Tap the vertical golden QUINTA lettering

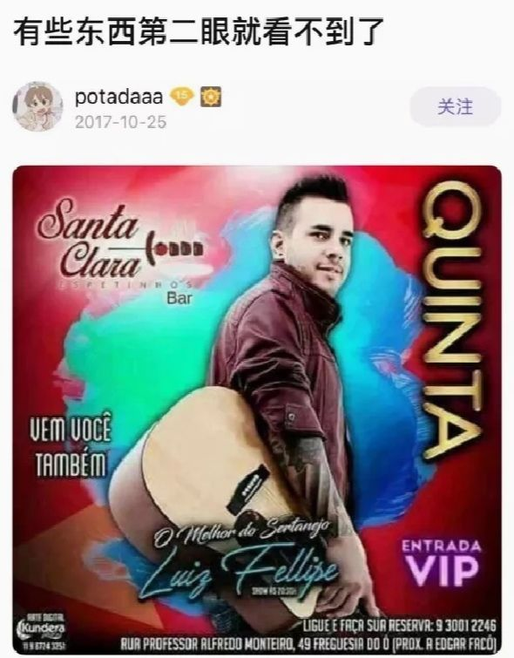(451, 321)
